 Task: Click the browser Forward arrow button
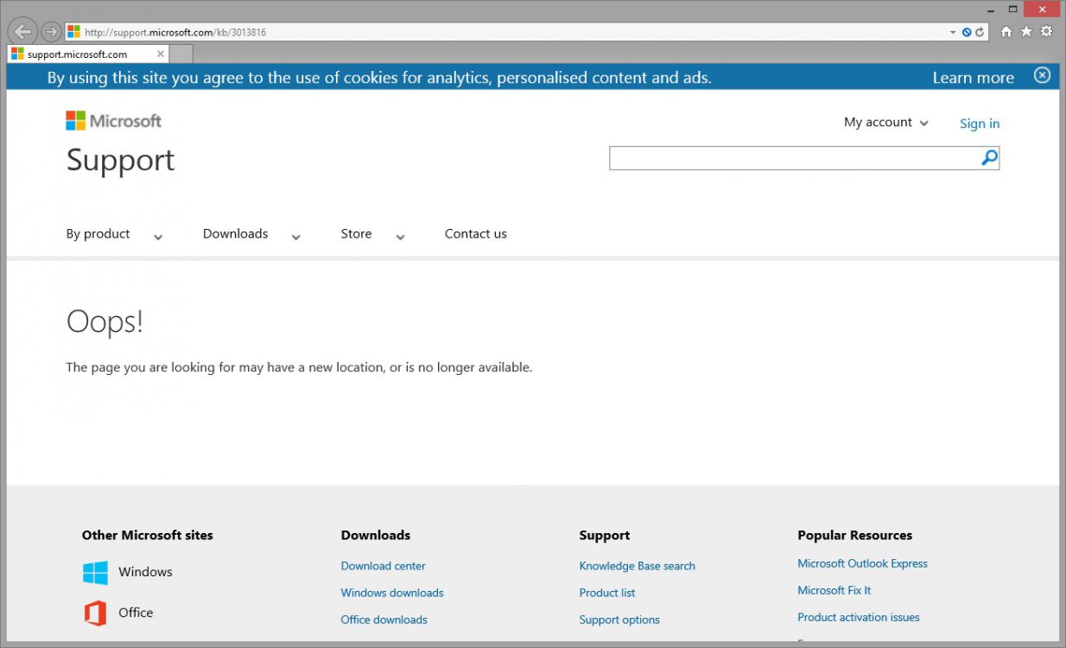(51, 32)
